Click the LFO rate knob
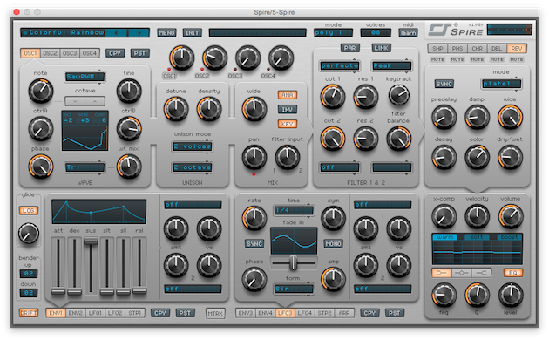 (254, 218)
